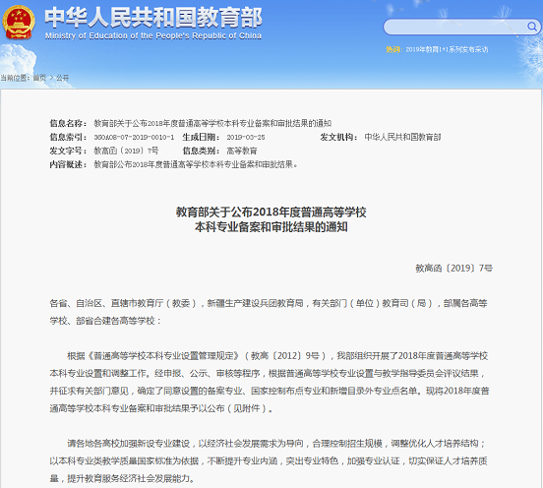Click the article heading line 教育部关于公布2018年度普通高等学校

click(271, 212)
